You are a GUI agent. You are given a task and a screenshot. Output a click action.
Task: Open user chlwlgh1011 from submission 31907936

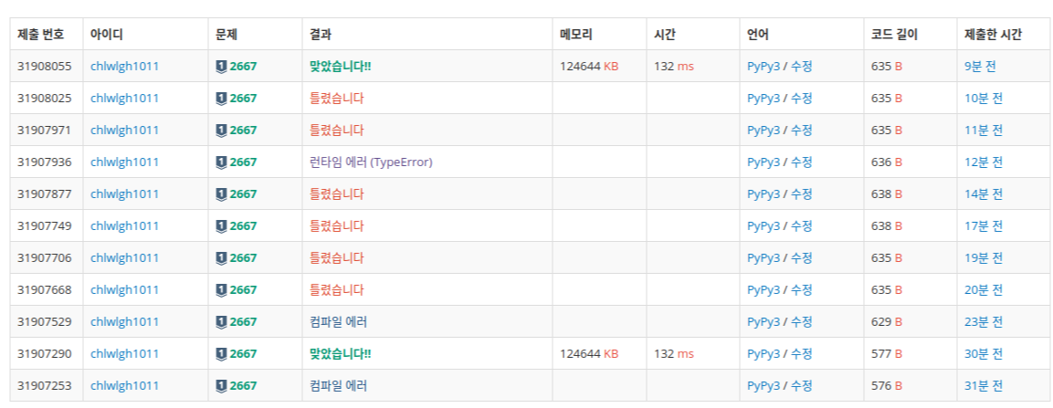pos(125,162)
